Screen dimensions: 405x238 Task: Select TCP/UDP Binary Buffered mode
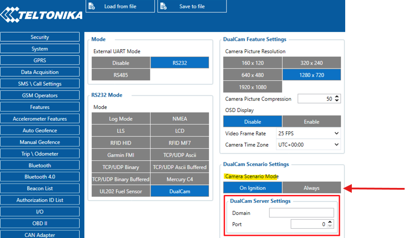(x=120, y=179)
